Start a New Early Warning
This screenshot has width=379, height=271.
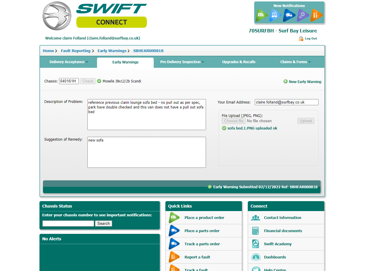coord(305,82)
